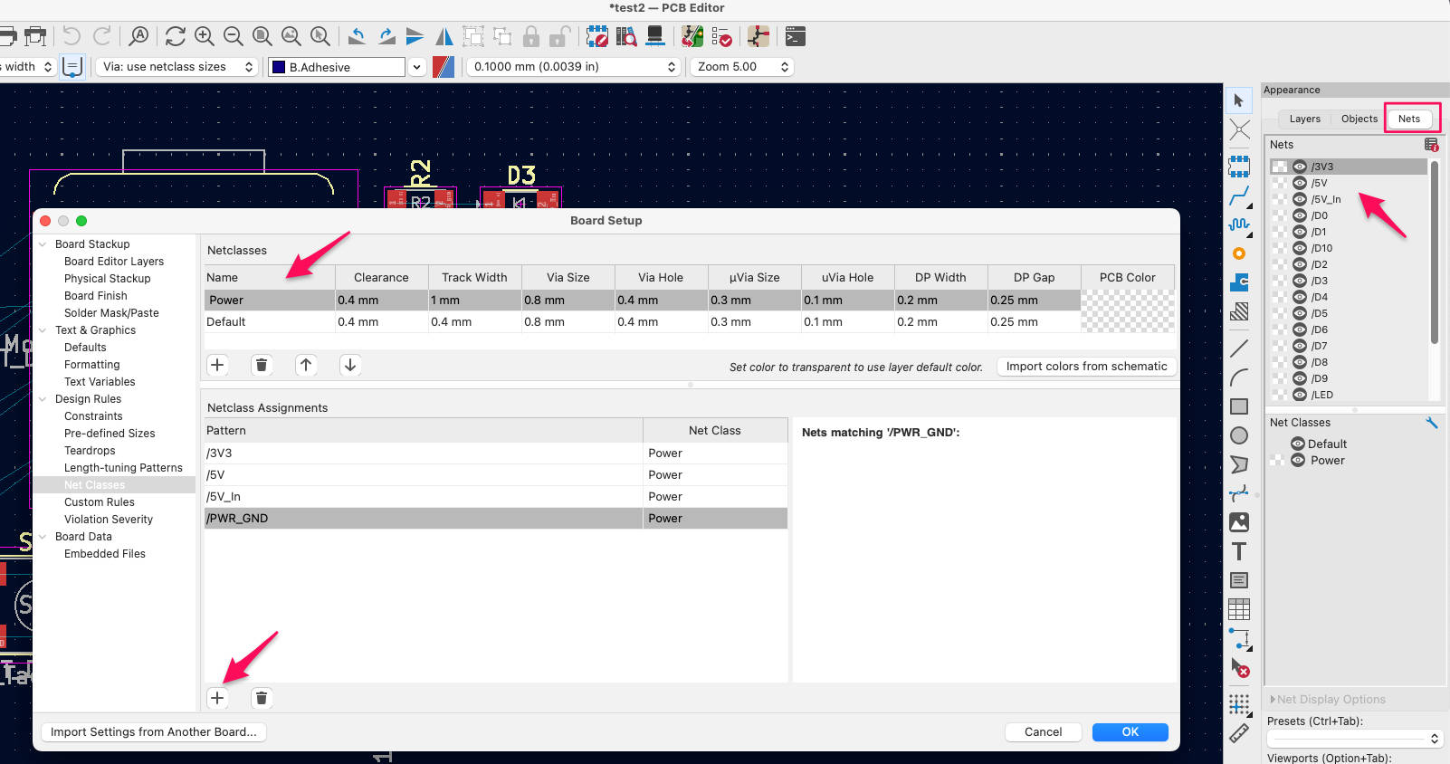
Task: Click the Route Tracks tool icon
Action: pos(1239,196)
